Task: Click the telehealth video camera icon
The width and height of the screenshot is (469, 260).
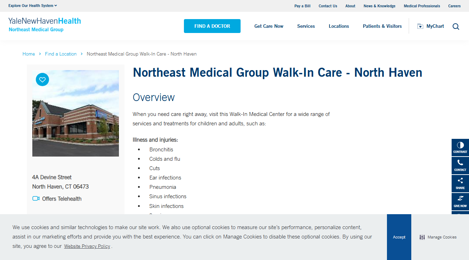Action: click(36, 199)
